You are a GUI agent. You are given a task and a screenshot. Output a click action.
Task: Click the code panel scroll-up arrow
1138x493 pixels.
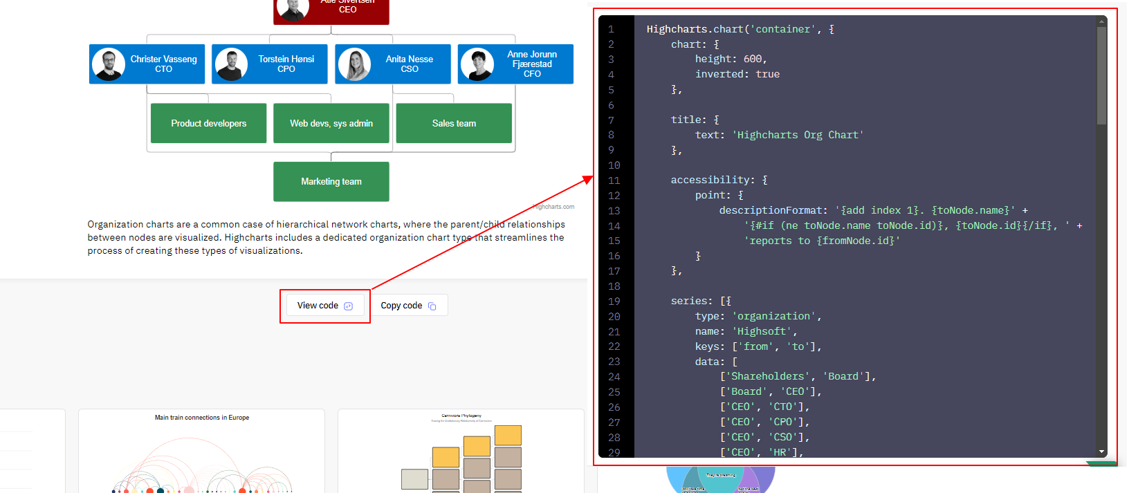coord(1101,21)
